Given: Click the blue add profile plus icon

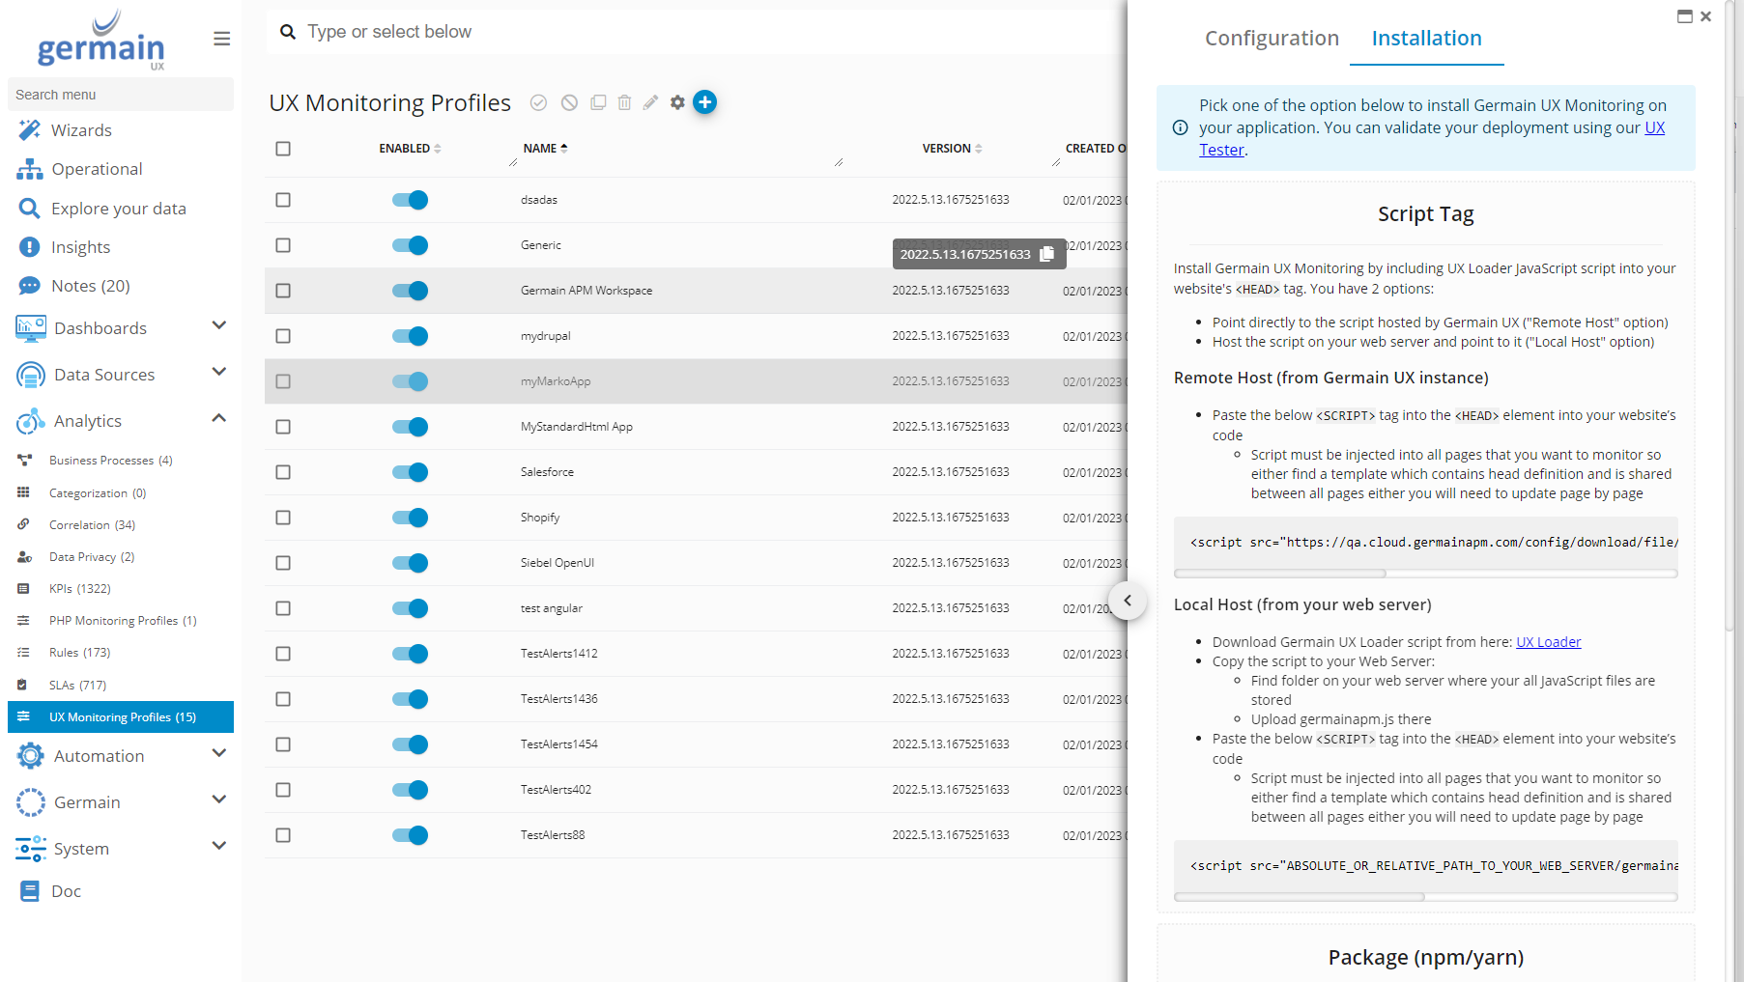Looking at the screenshot, I should (705, 102).
